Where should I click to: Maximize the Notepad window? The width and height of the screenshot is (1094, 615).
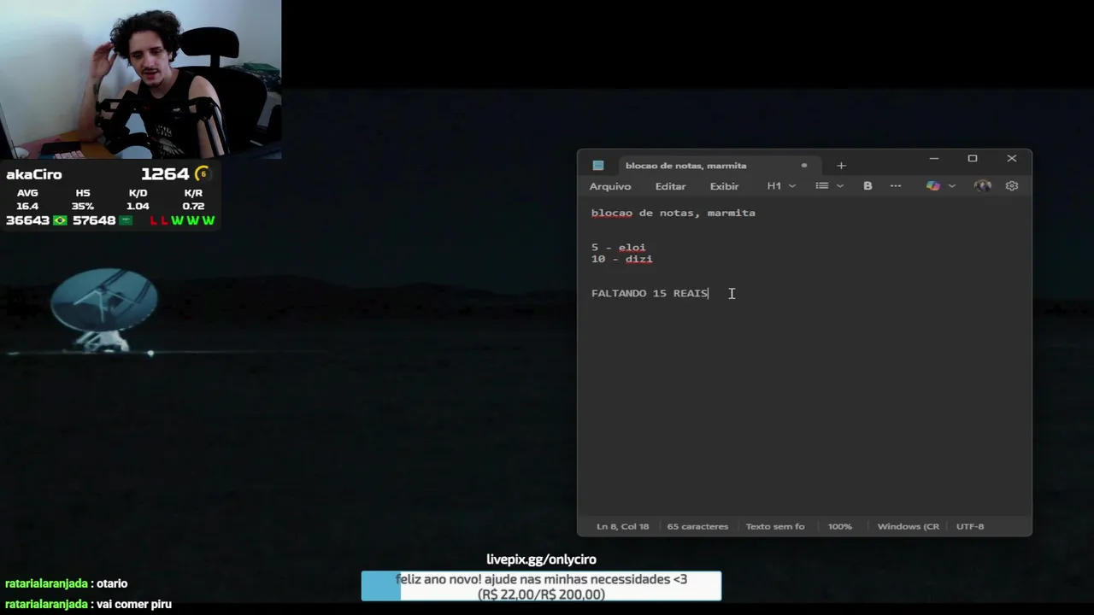(x=973, y=159)
